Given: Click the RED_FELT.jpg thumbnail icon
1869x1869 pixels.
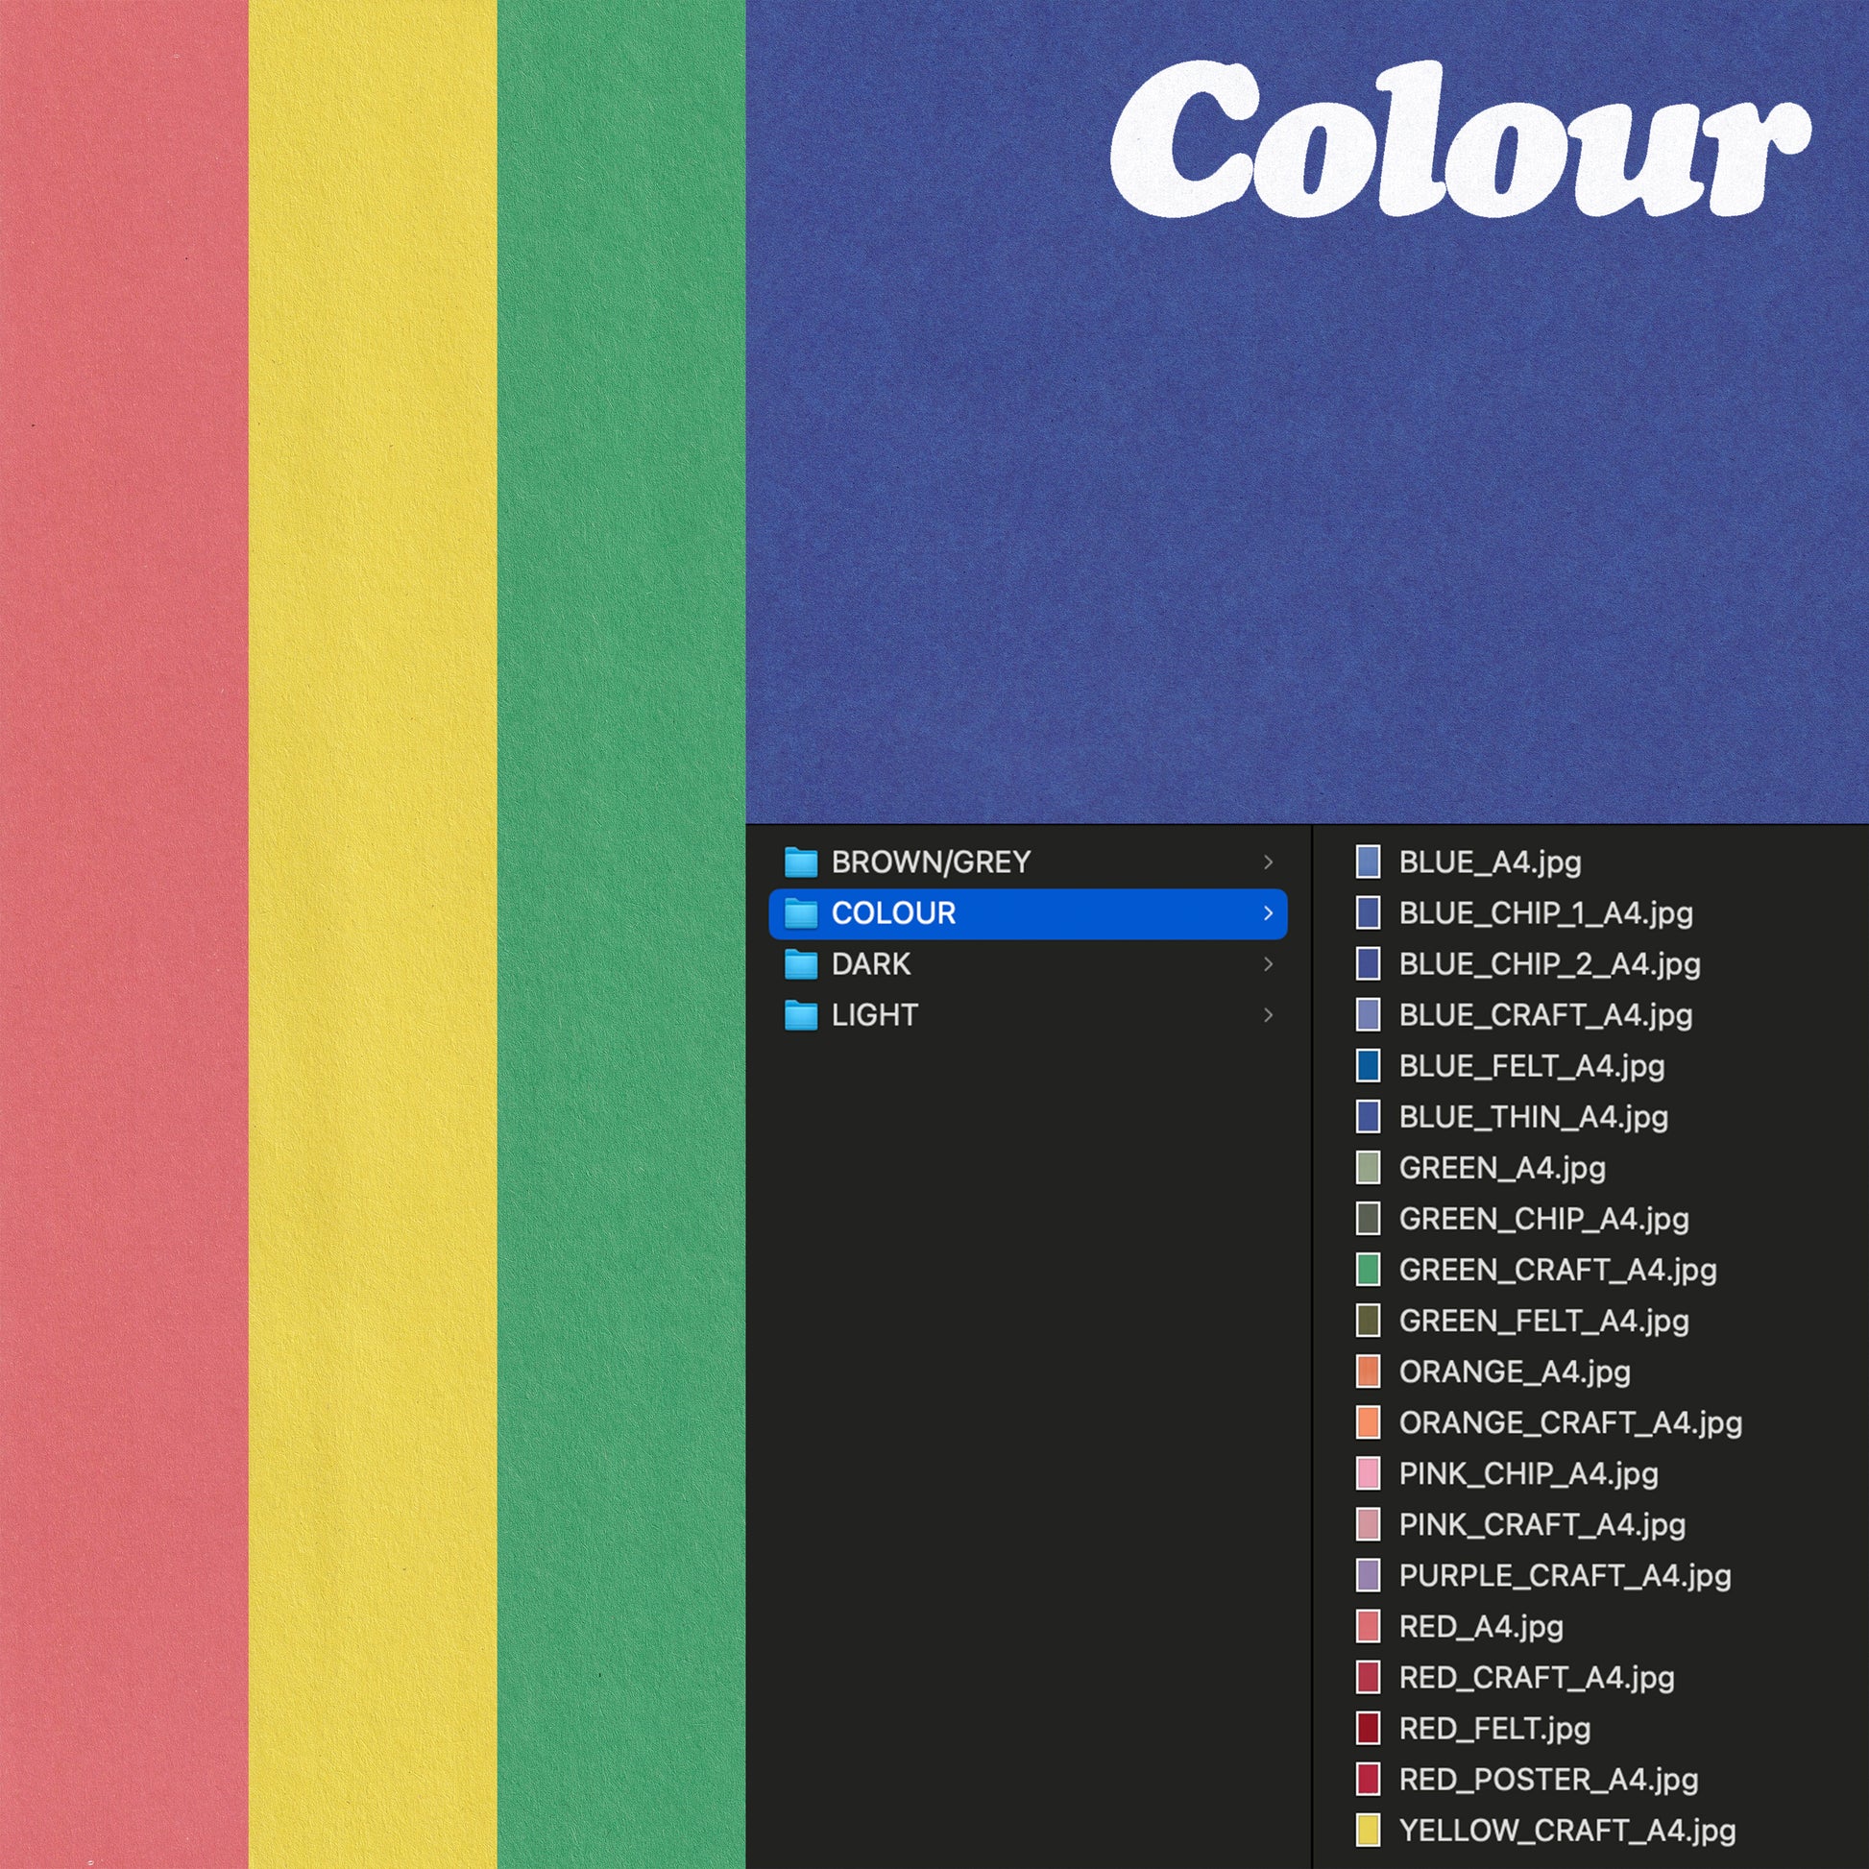Looking at the screenshot, I should (1368, 1728).
